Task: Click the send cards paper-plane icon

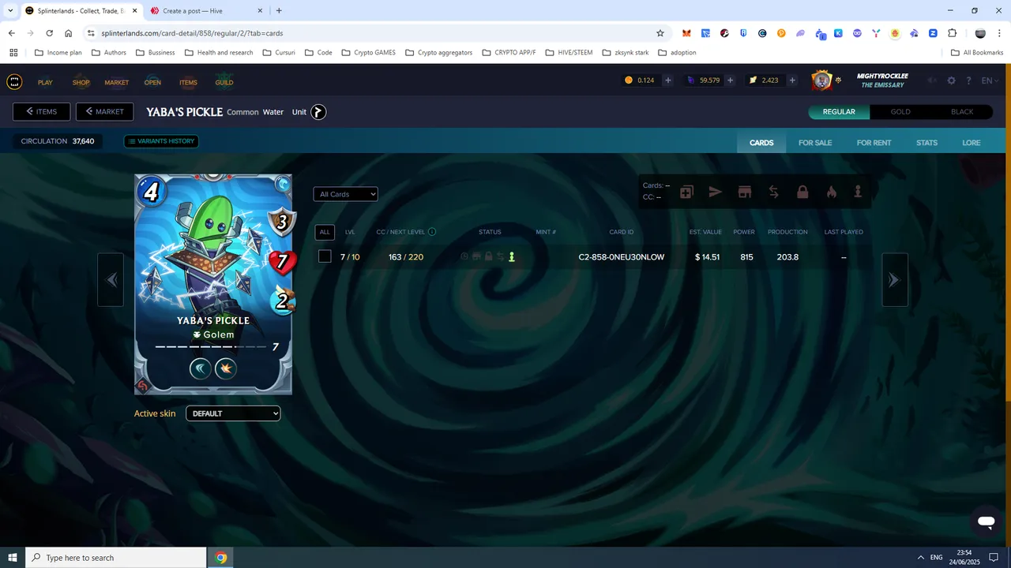Action: tap(715, 192)
